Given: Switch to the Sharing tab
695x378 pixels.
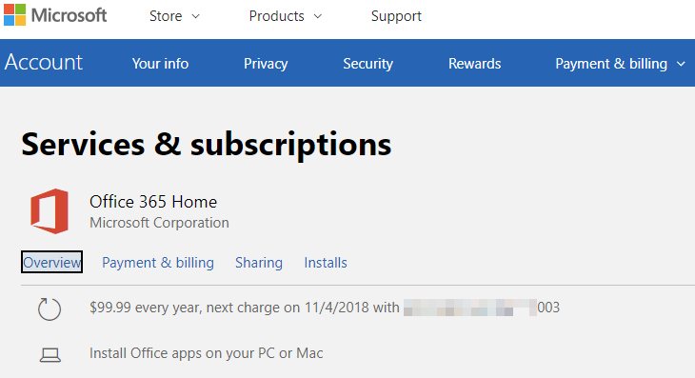Looking at the screenshot, I should click(259, 263).
